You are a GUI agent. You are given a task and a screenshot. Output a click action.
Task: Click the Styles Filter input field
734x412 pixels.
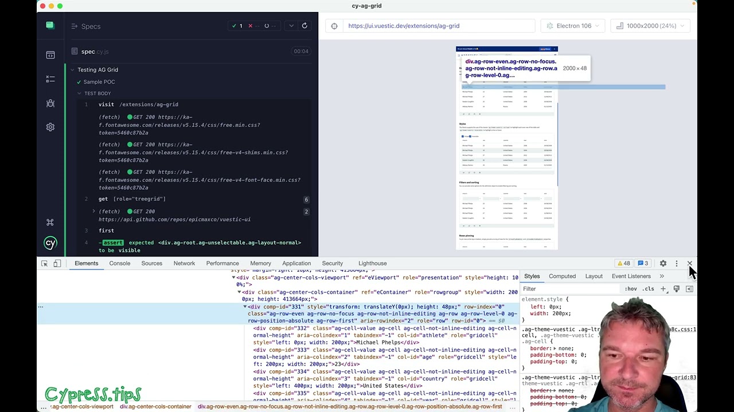tap(571, 289)
